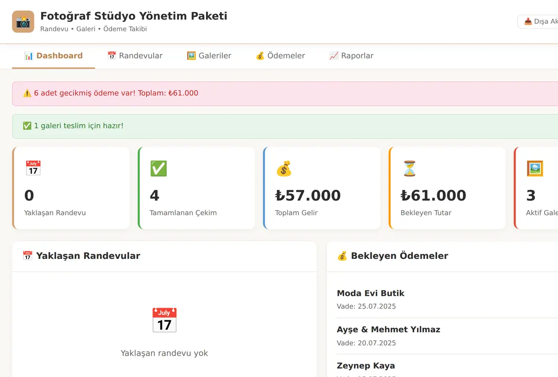
Task: Switch to the Randevular tab
Action: (x=135, y=56)
